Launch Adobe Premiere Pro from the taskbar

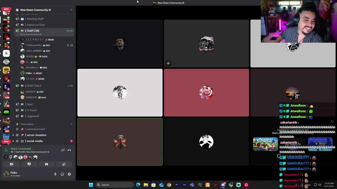click(177, 185)
